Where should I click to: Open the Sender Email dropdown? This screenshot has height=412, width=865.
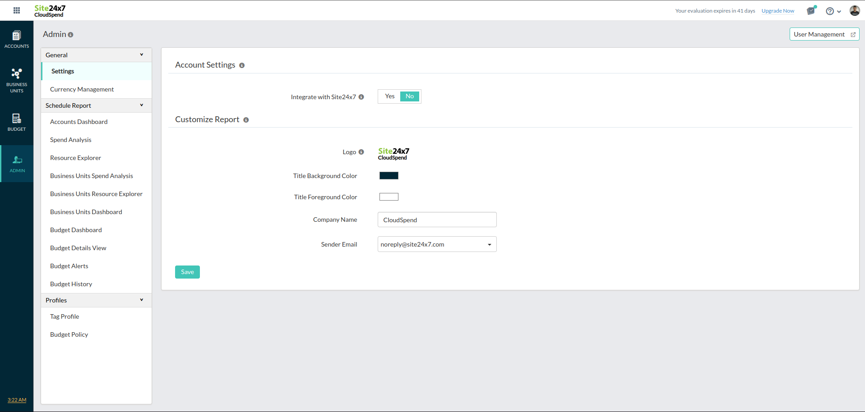(x=437, y=244)
